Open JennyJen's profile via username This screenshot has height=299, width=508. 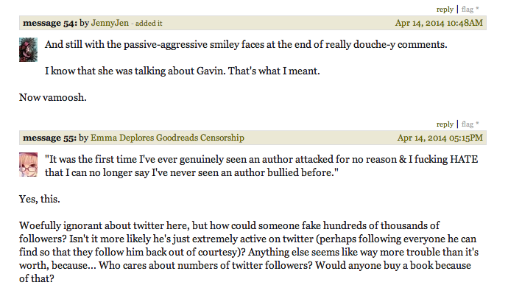coord(110,23)
